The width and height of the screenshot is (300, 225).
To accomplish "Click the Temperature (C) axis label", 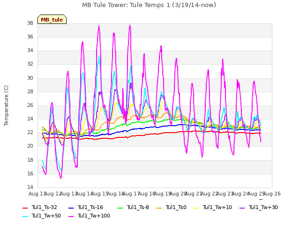I will click(x=6, y=105).
